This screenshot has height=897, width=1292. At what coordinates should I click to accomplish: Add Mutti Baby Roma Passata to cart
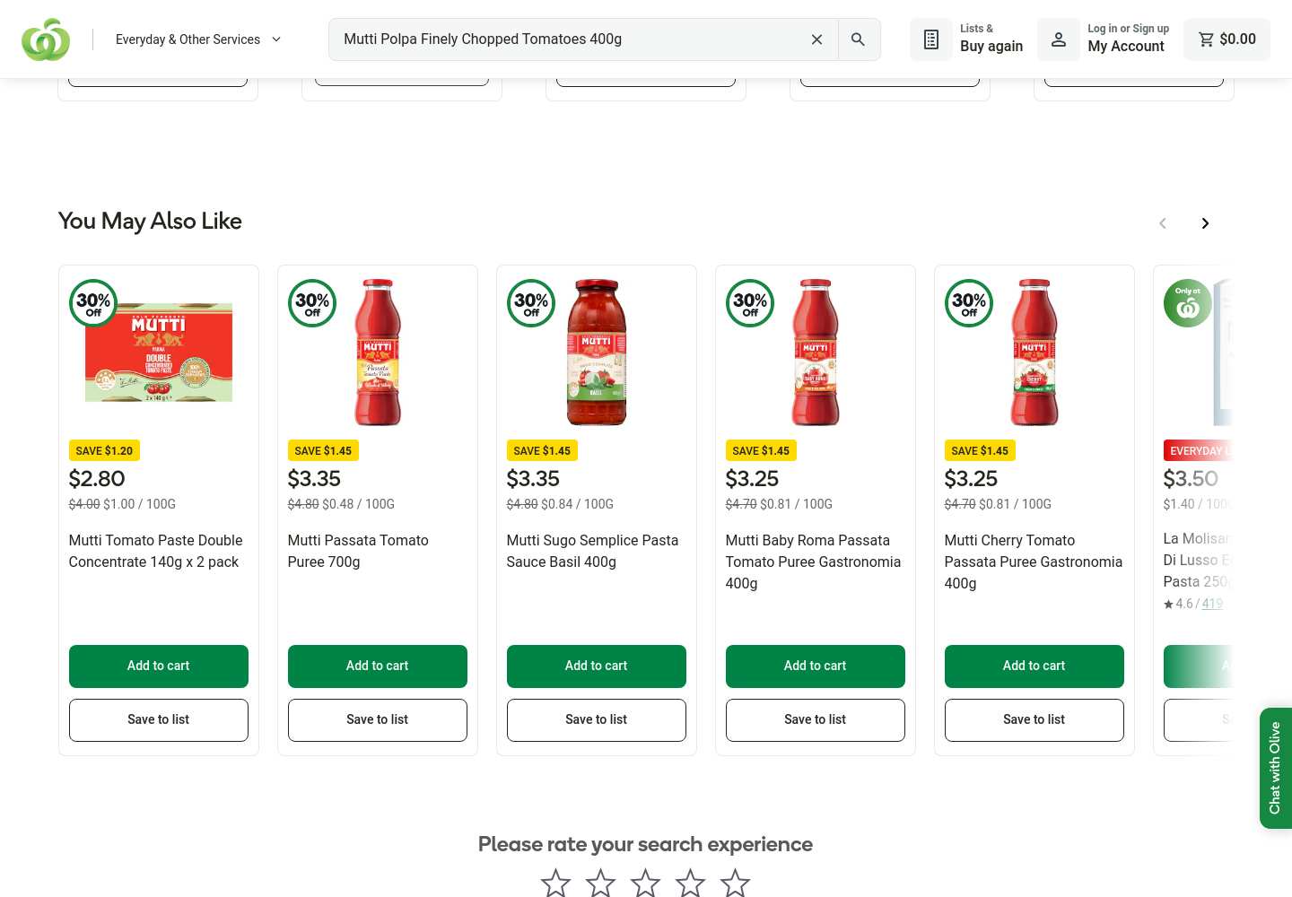816,666
